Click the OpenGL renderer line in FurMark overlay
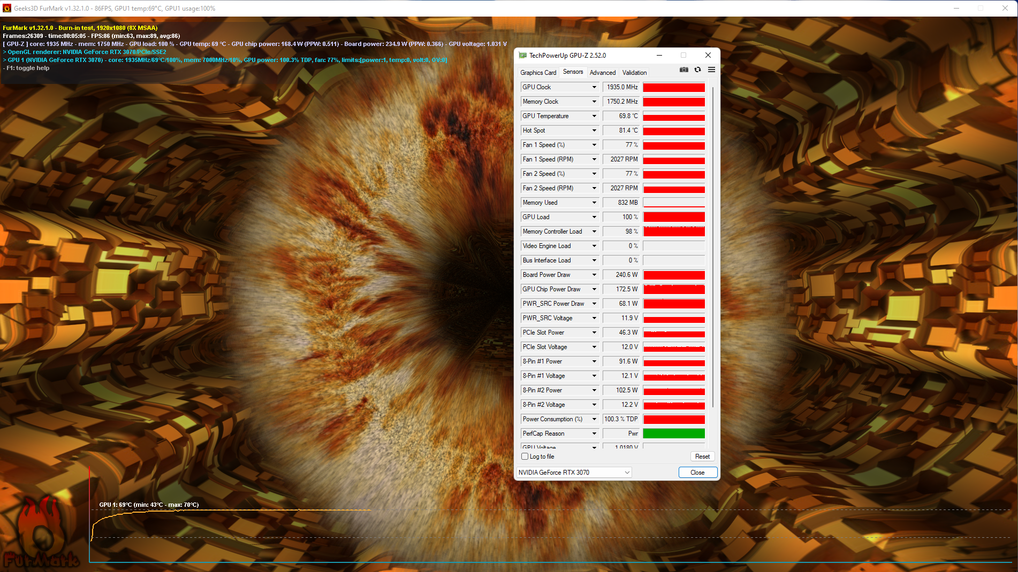The height and width of the screenshot is (572, 1018). click(85, 52)
